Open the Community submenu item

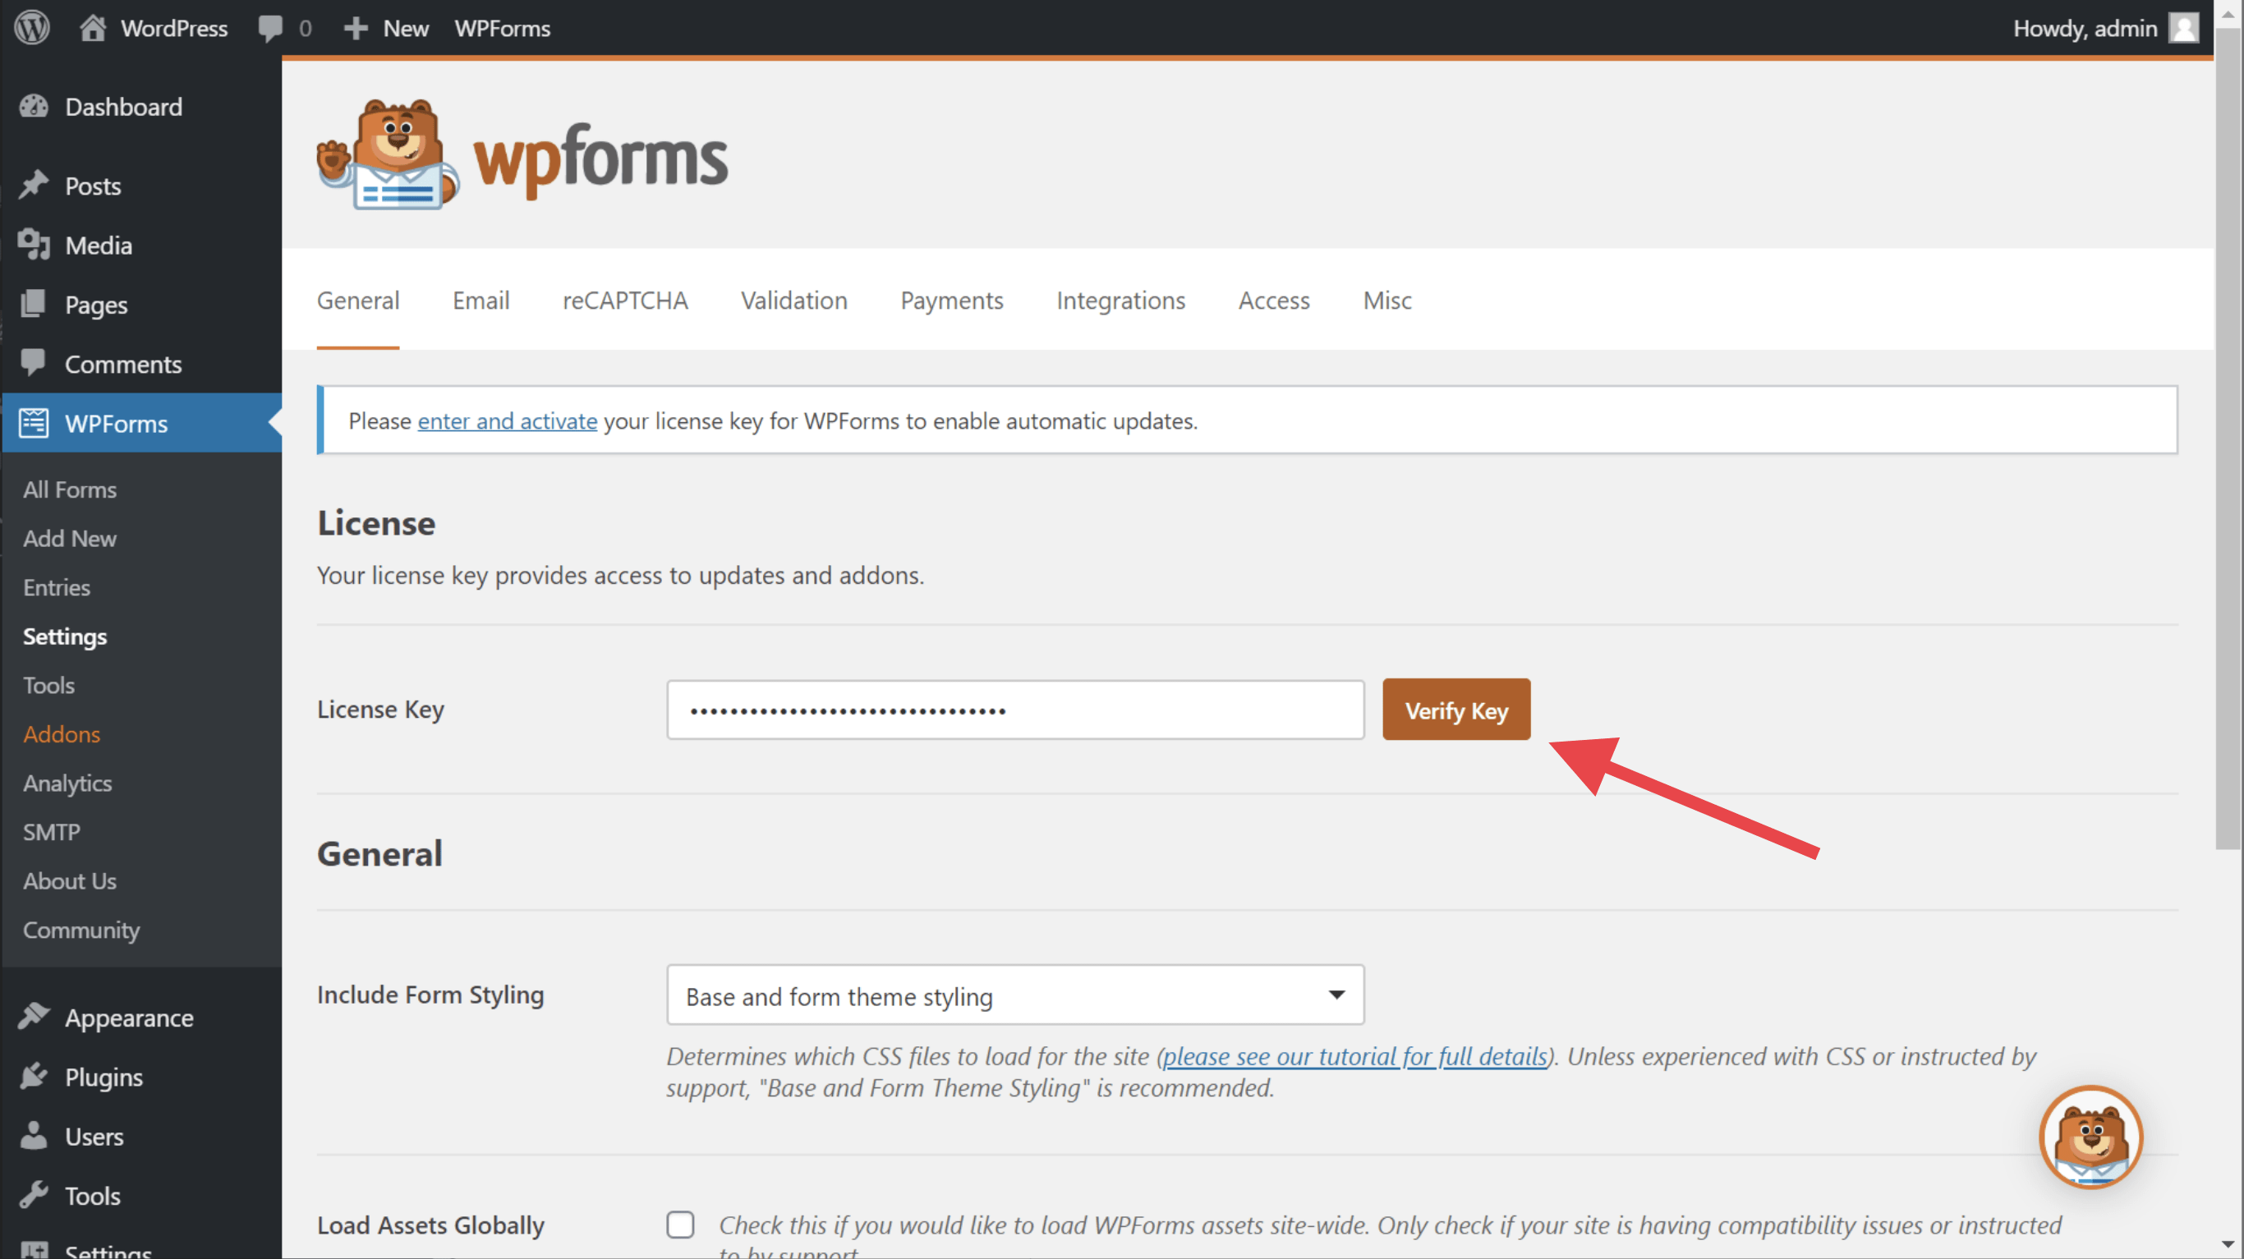click(81, 930)
